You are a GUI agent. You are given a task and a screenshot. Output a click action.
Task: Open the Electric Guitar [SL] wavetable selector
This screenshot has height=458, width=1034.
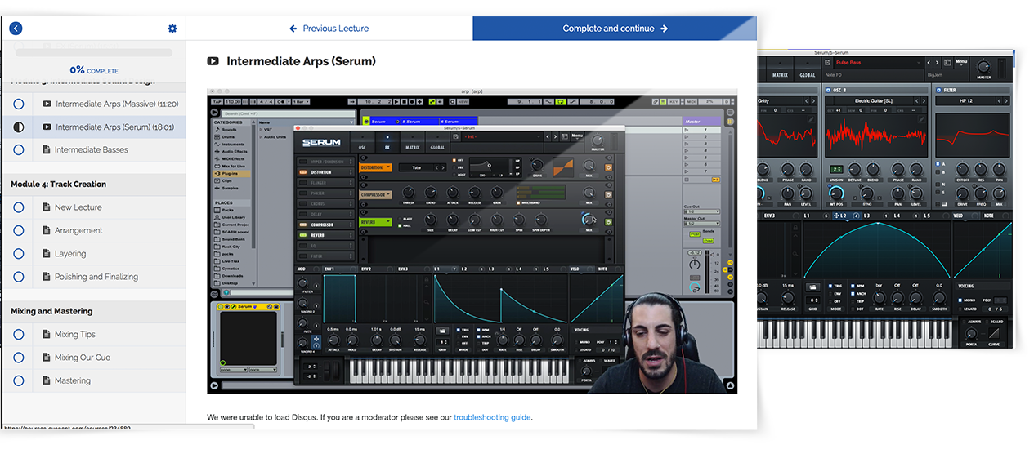874,100
